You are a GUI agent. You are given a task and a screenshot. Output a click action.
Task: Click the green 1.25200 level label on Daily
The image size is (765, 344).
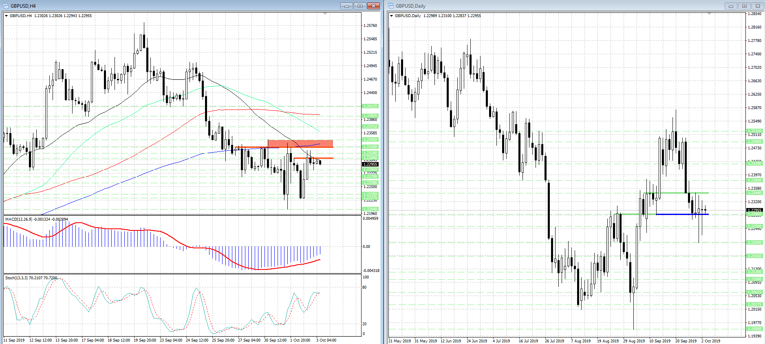tap(754, 131)
